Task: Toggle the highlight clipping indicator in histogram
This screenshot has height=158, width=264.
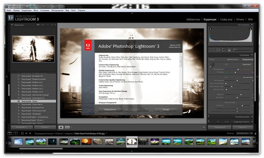Action: point(250,29)
